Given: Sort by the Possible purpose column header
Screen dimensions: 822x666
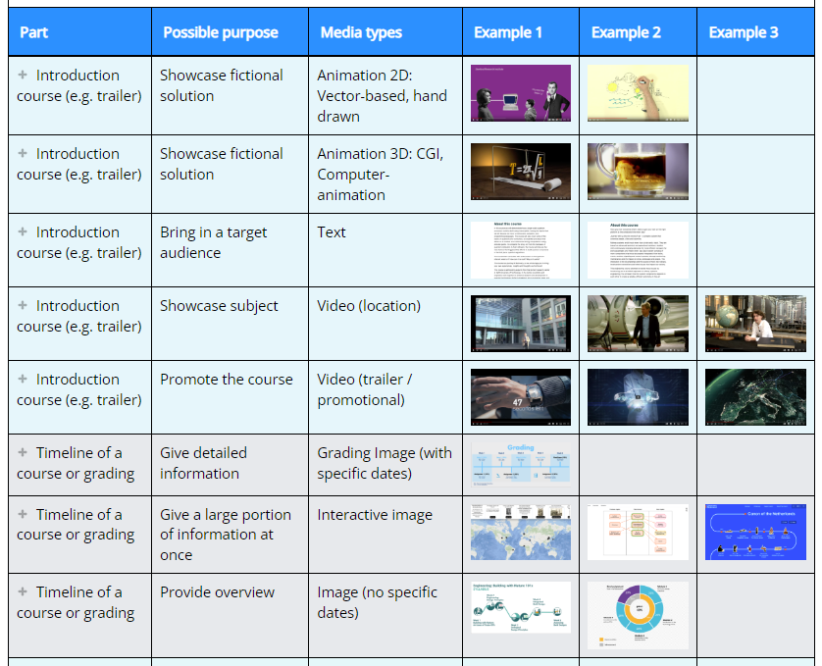Looking at the screenshot, I should pyautogui.click(x=221, y=32).
